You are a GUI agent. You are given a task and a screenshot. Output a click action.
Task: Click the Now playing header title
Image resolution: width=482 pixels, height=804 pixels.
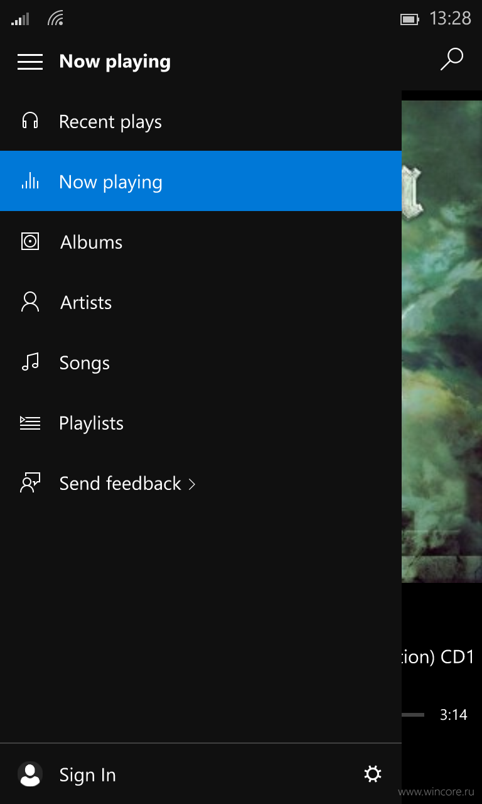click(x=115, y=62)
